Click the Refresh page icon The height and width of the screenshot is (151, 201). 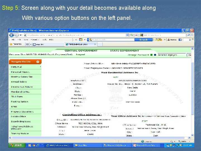pos(132,35)
